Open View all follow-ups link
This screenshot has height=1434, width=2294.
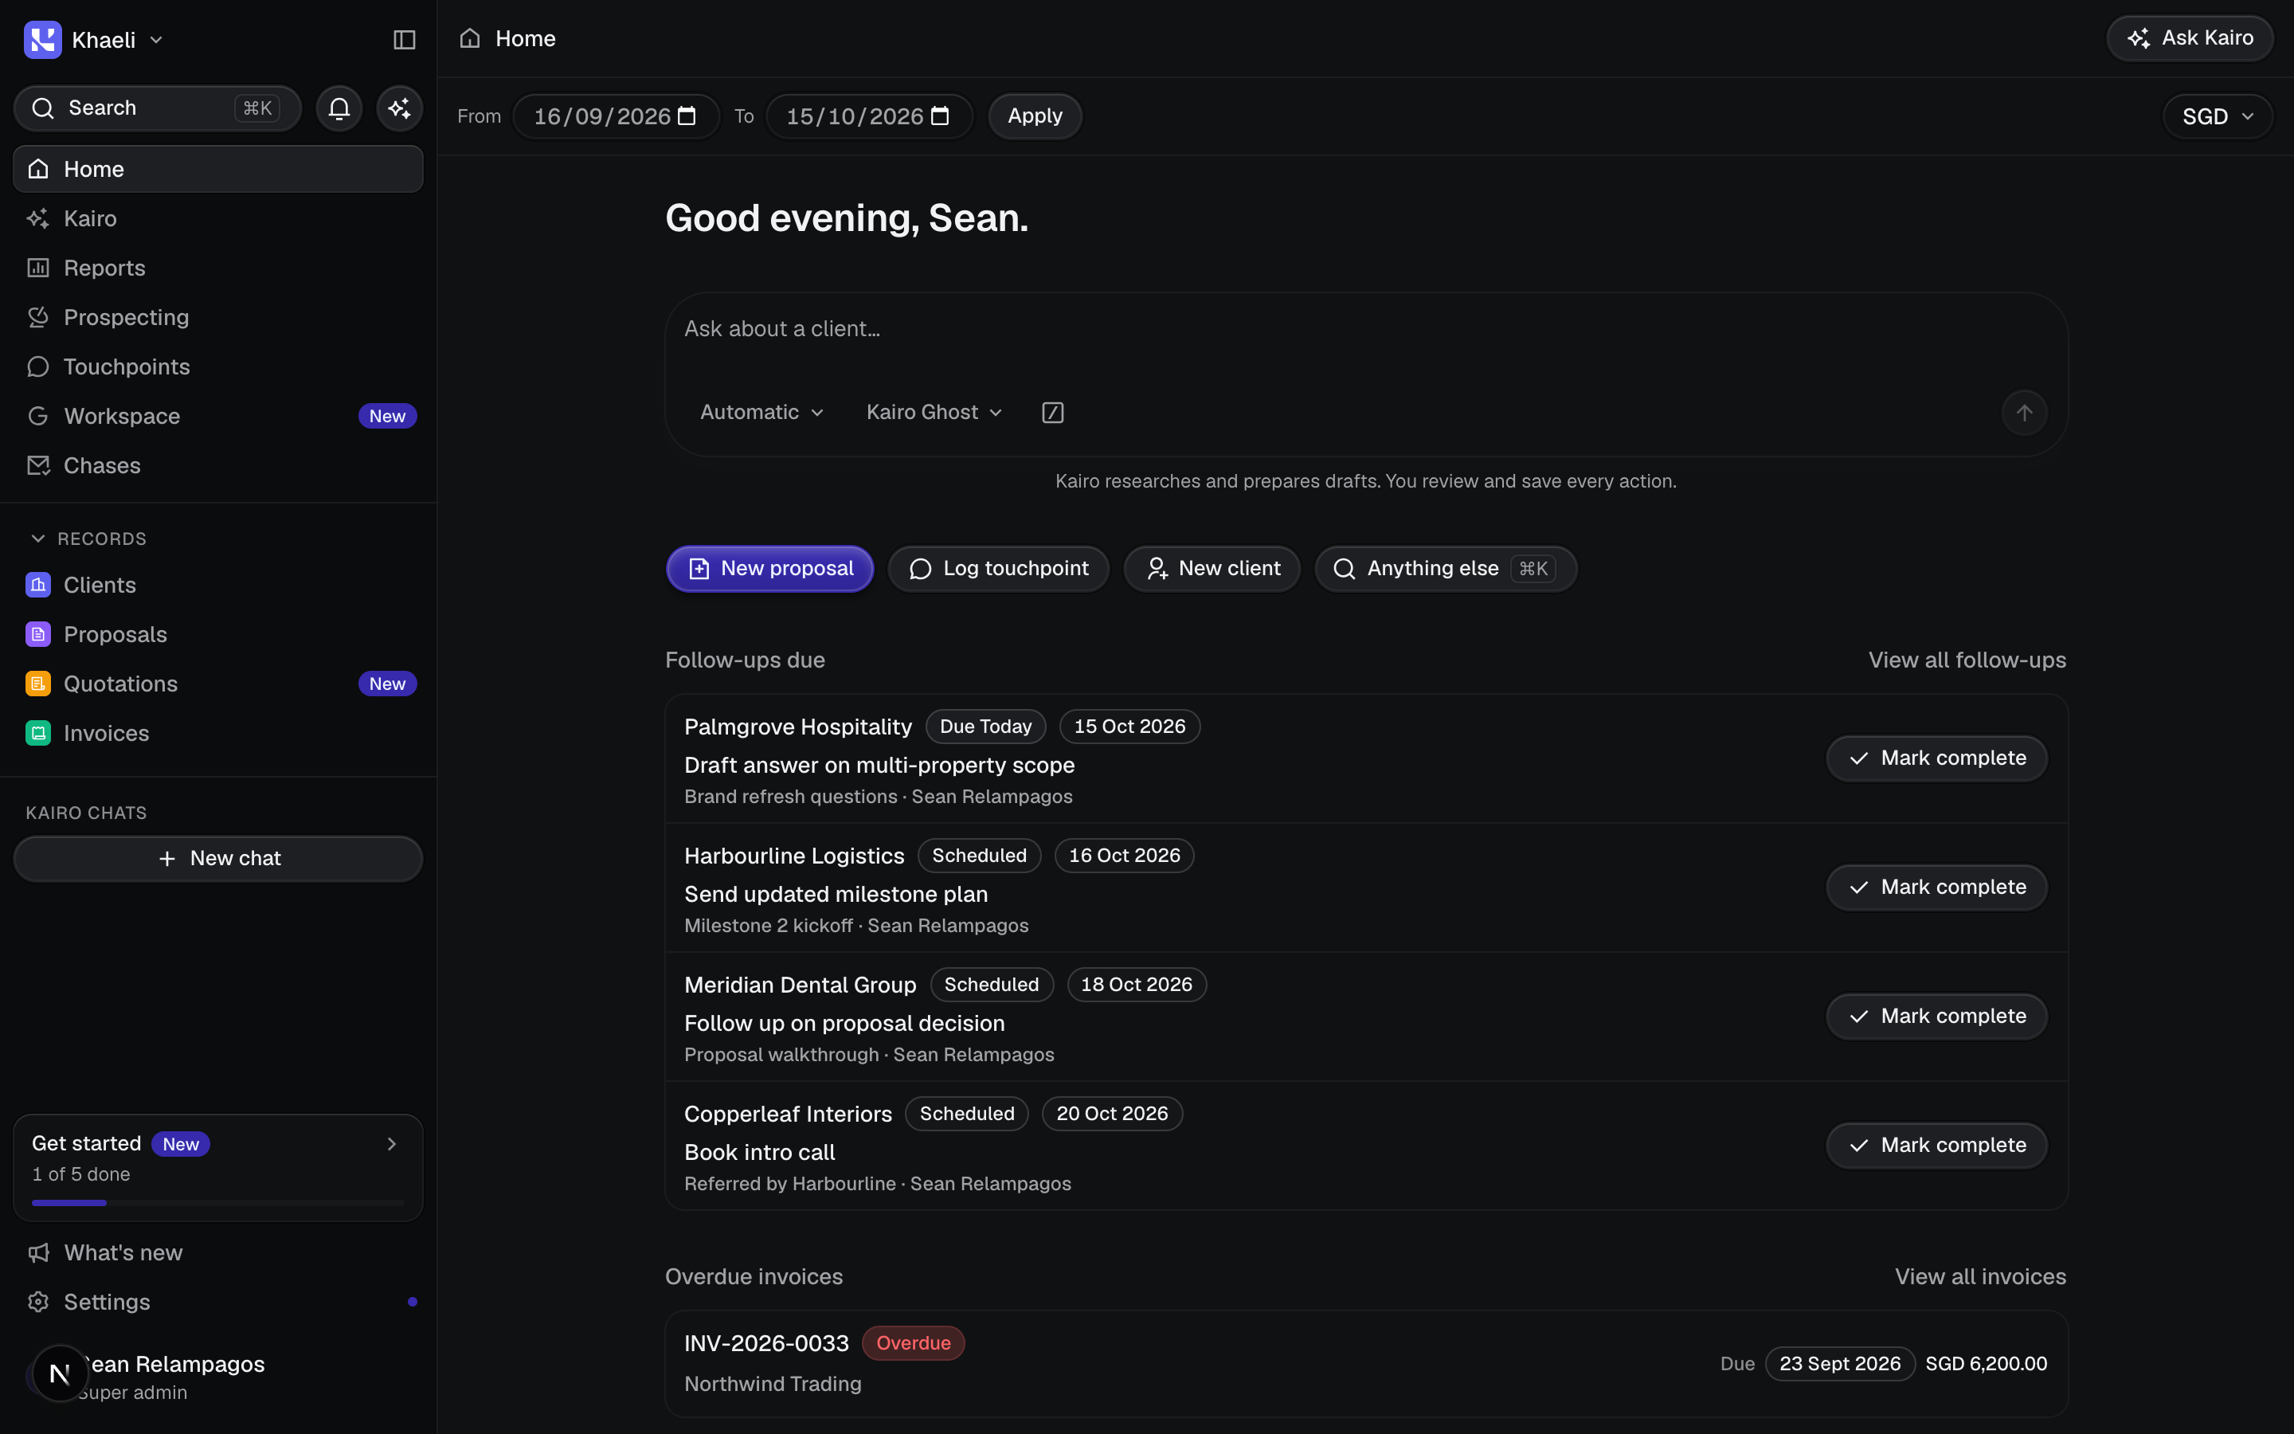click(1967, 660)
